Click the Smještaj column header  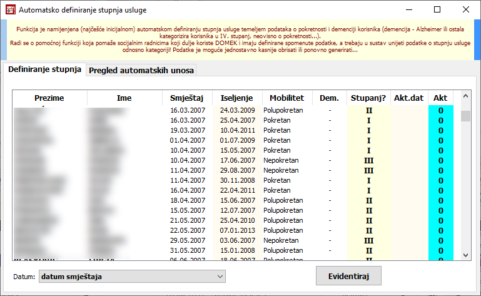(187, 98)
